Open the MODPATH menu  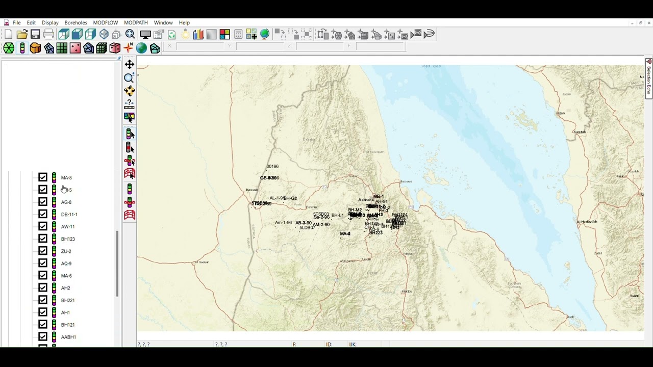pos(136,23)
